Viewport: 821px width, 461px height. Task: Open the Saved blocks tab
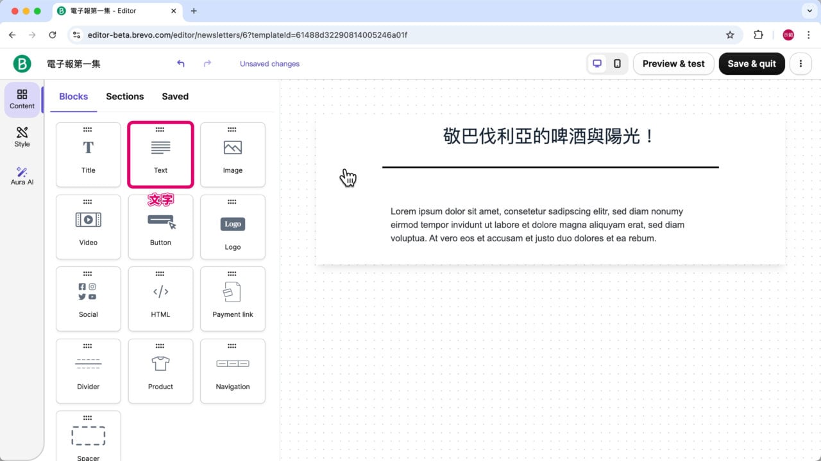(x=174, y=96)
